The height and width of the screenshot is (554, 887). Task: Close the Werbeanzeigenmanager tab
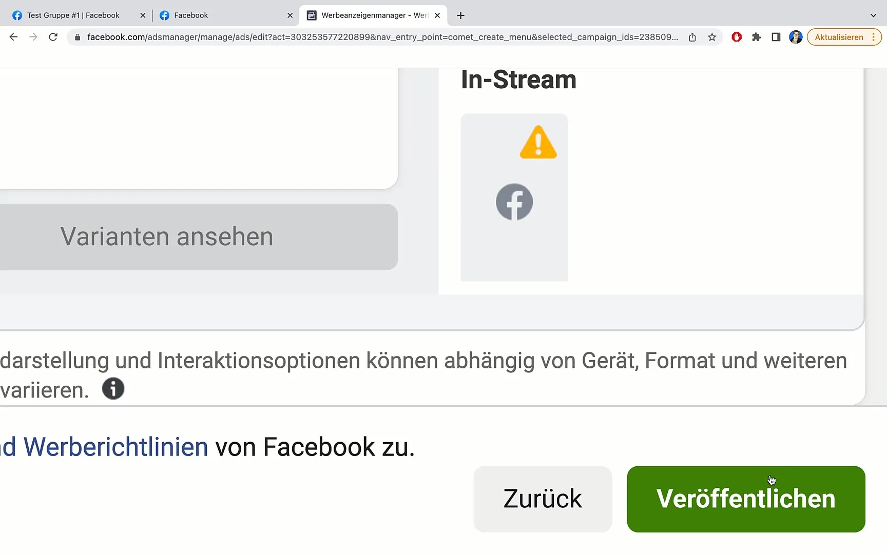(437, 15)
